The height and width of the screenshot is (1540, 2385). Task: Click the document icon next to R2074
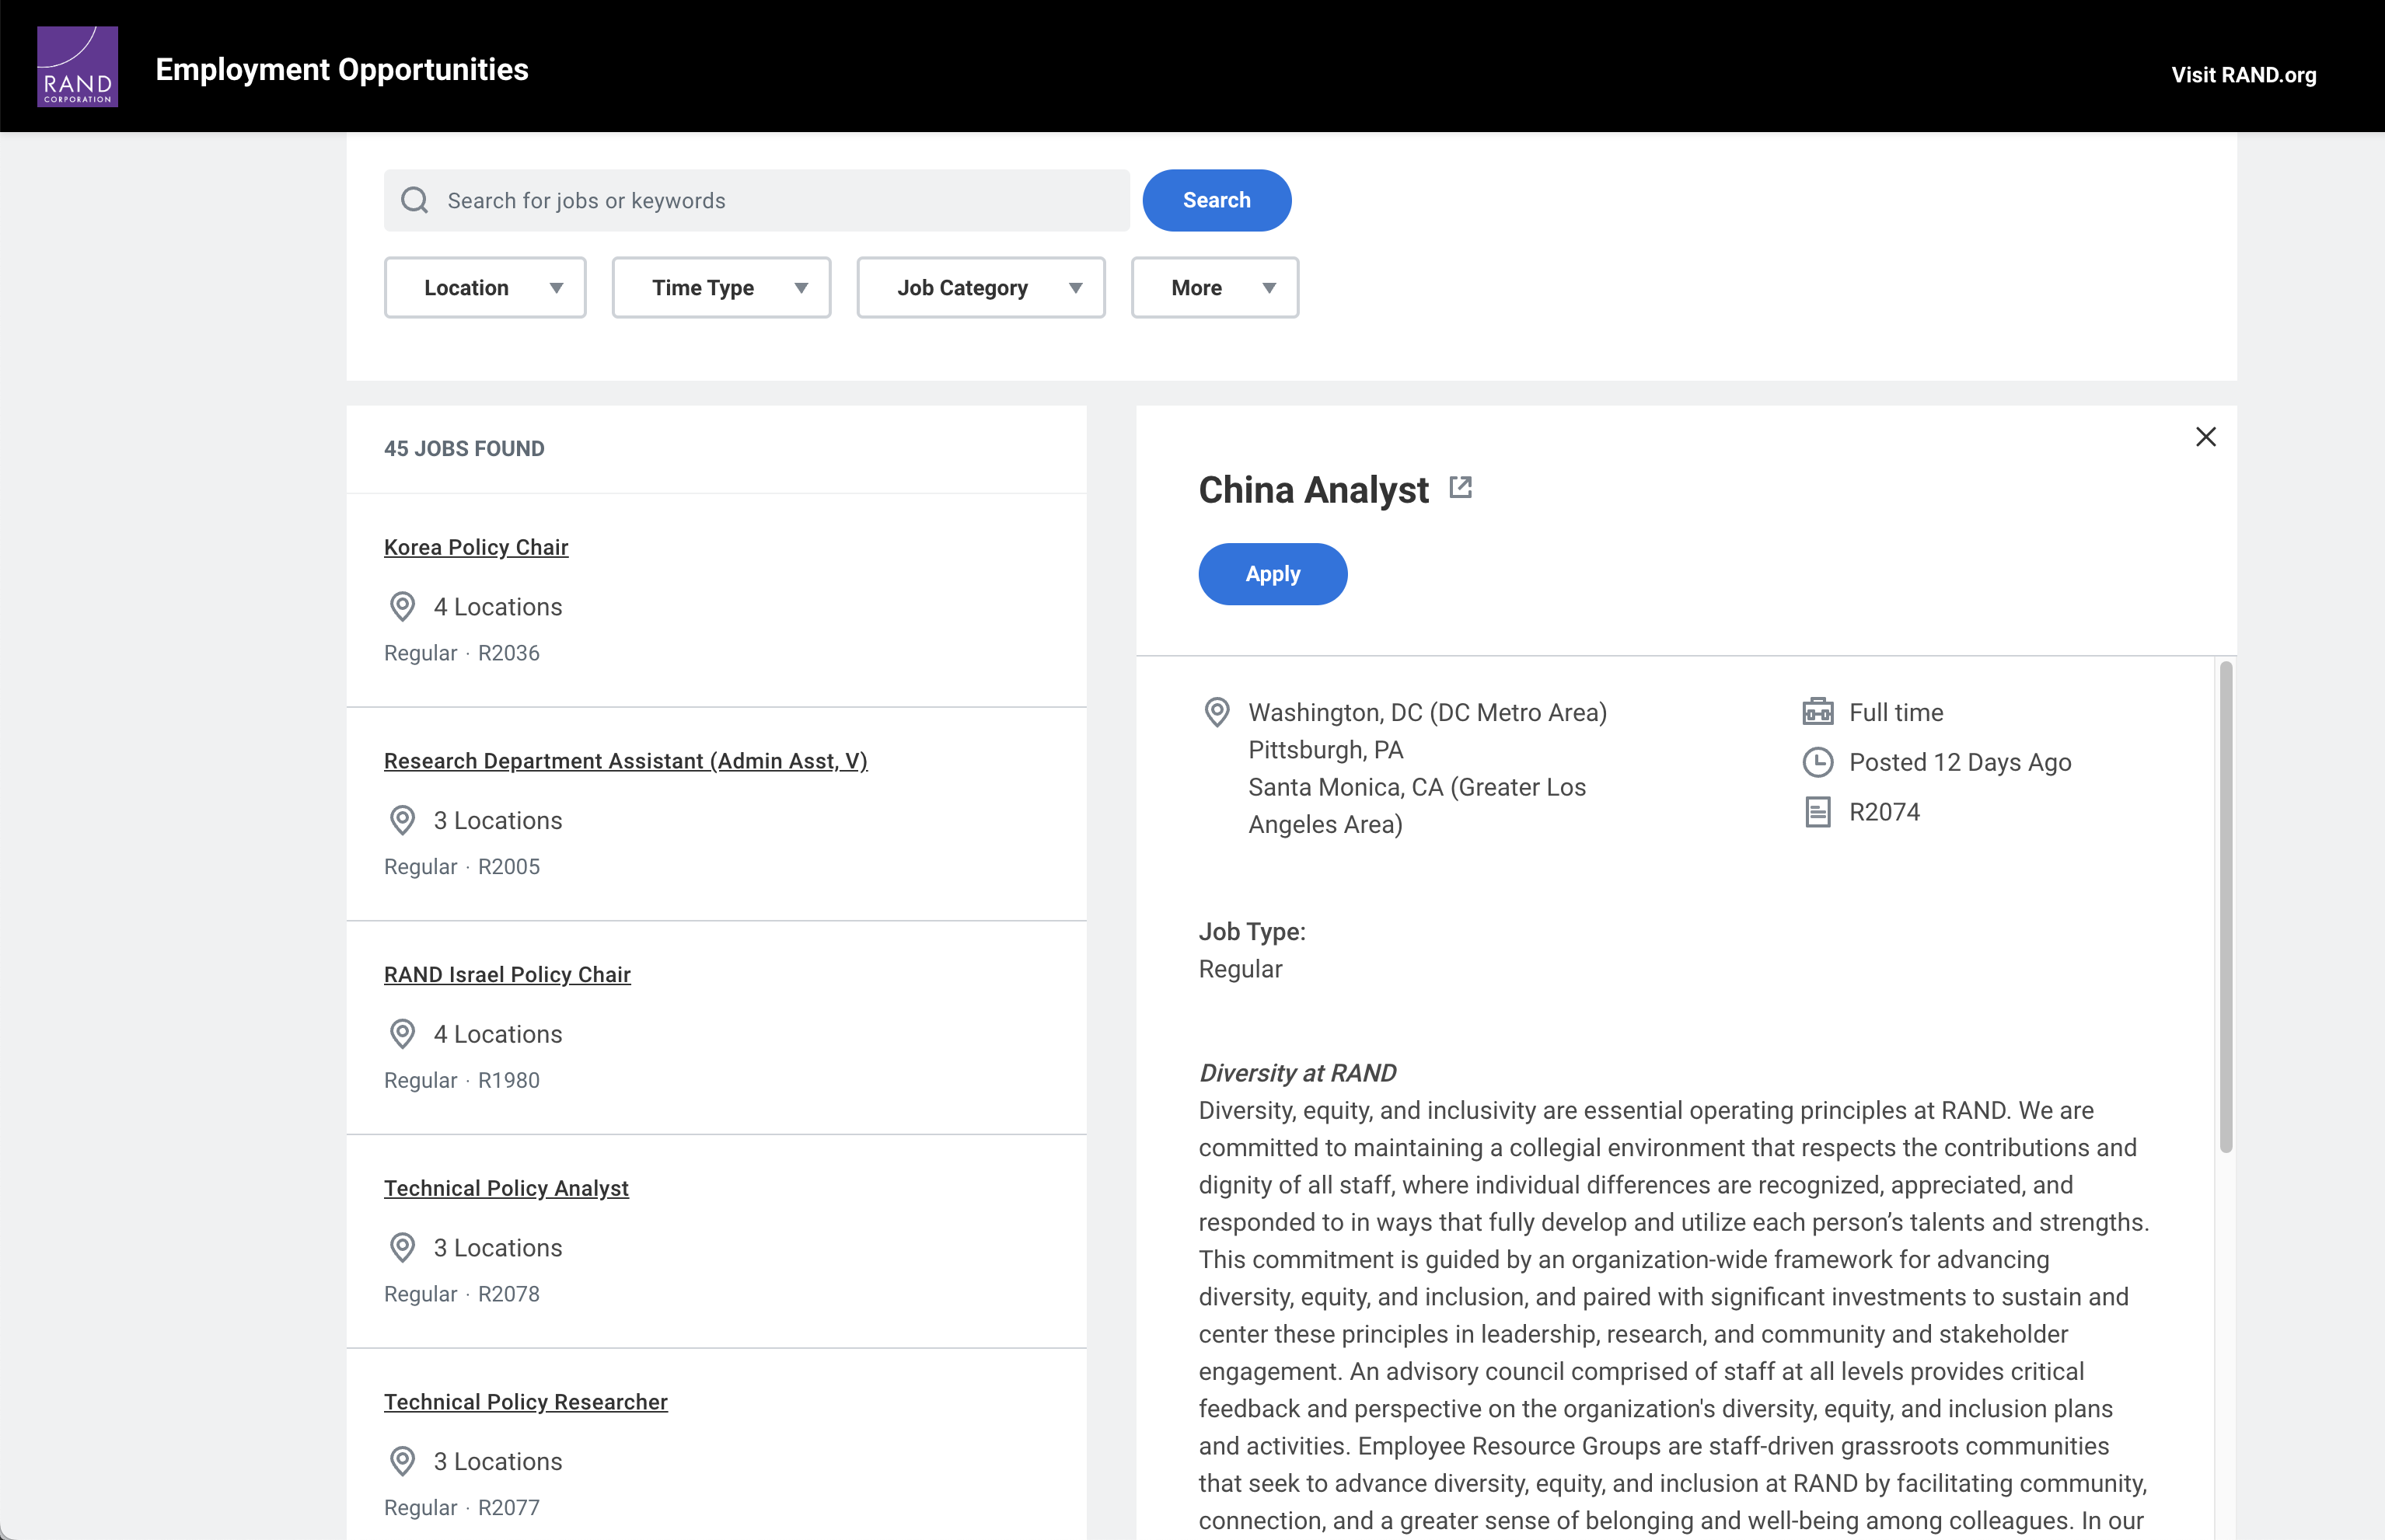click(x=1818, y=812)
